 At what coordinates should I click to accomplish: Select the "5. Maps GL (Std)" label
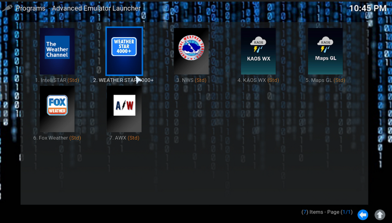[x=325, y=80]
